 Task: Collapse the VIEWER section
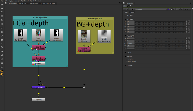[125, 57]
